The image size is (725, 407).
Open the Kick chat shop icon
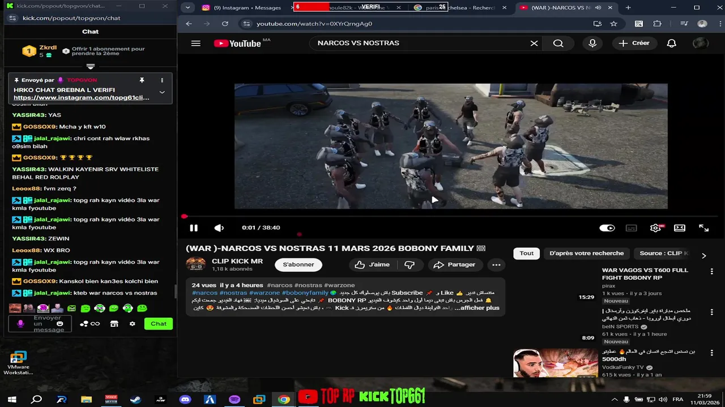(114, 324)
